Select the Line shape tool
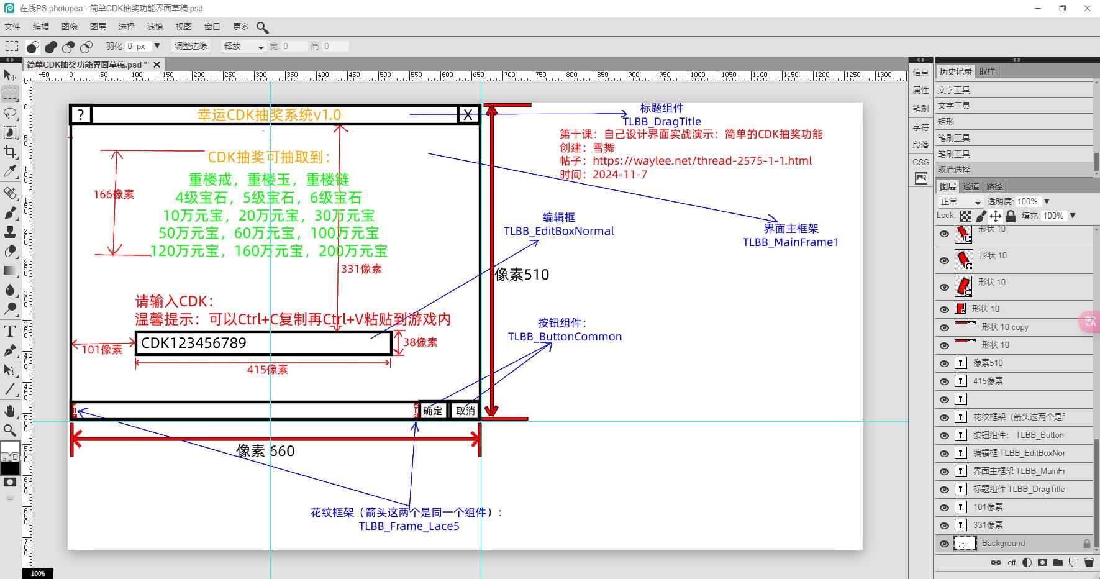The width and height of the screenshot is (1100, 579). [10, 390]
